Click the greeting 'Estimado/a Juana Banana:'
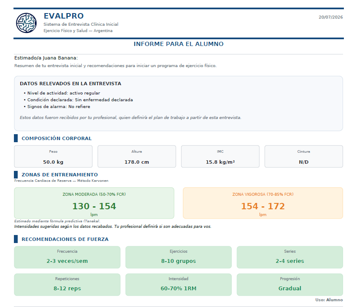 (46, 58)
